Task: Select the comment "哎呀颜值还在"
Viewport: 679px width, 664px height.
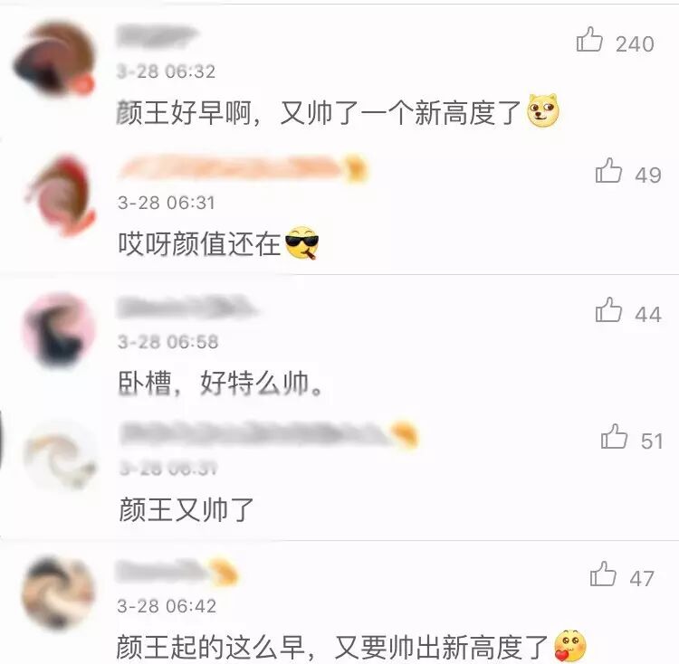Action: tap(200, 243)
